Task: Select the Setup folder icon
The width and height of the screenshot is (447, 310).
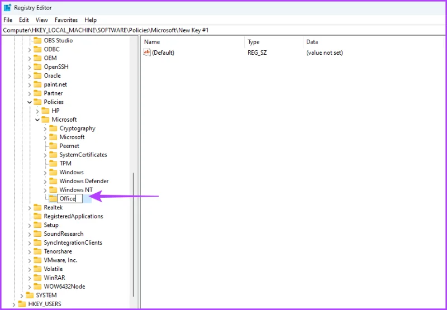Action: click(37, 225)
